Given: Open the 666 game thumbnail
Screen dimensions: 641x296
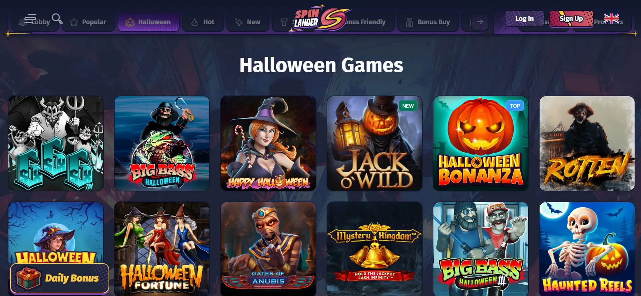Looking at the screenshot, I should 56,144.
